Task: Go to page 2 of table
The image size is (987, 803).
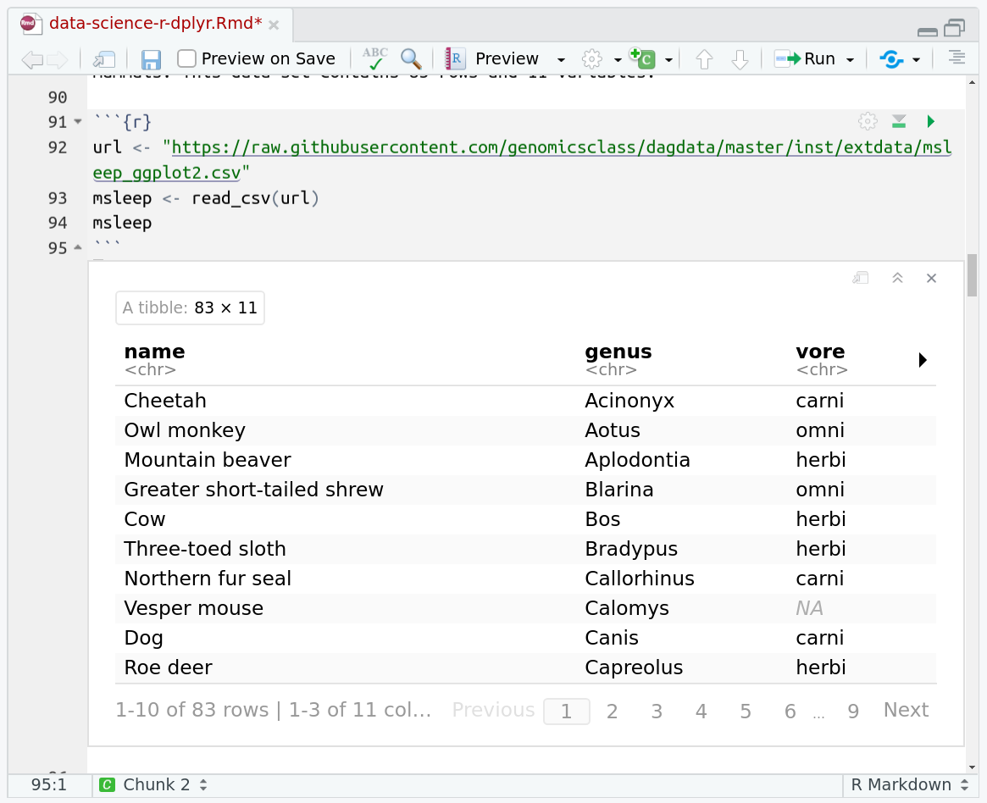Action: 612,712
